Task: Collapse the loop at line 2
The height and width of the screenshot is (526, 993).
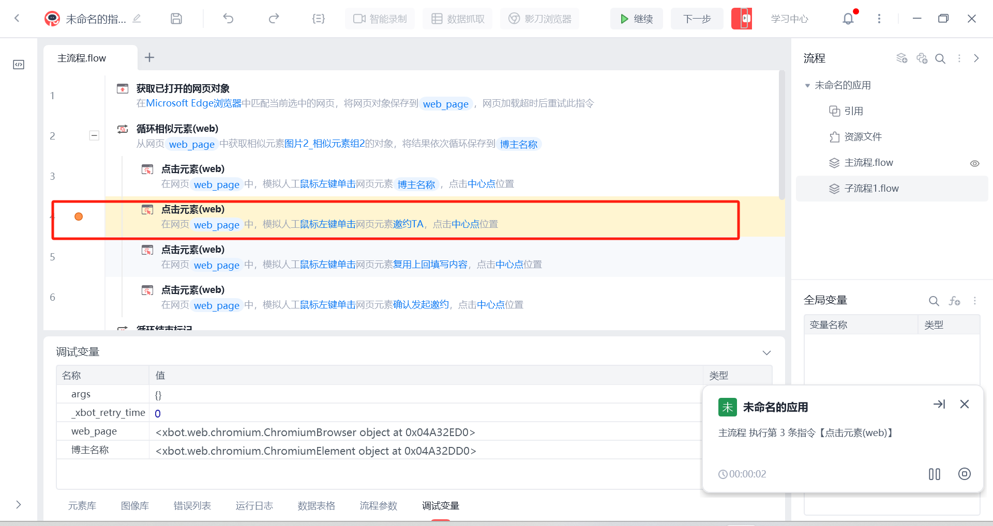Action: click(x=94, y=135)
